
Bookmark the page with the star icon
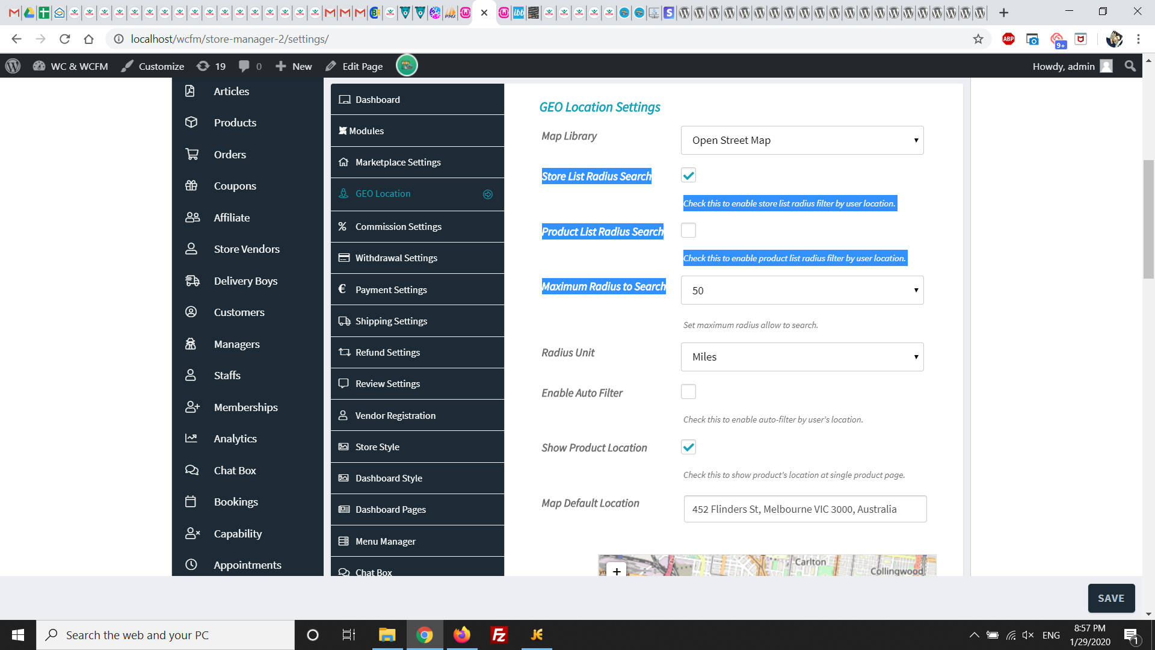coord(978,39)
